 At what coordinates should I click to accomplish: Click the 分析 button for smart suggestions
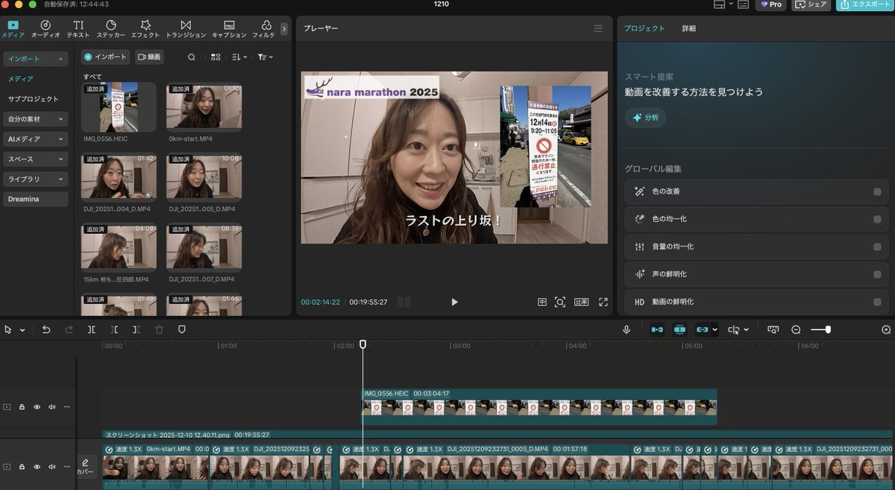click(x=646, y=117)
